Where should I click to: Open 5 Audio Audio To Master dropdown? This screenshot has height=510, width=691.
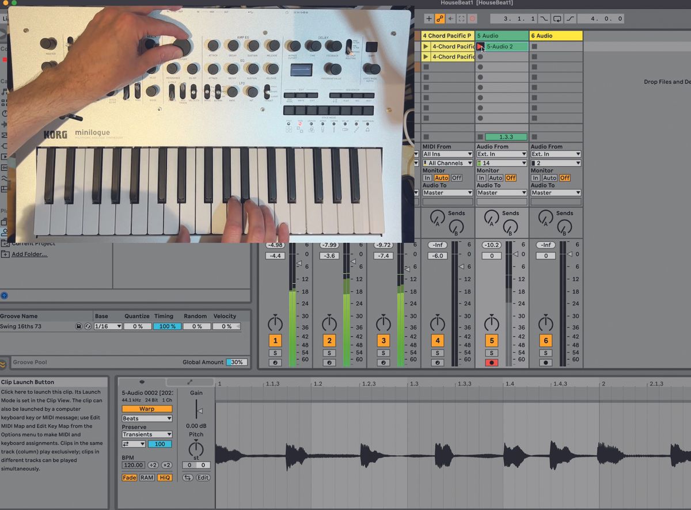click(x=502, y=193)
